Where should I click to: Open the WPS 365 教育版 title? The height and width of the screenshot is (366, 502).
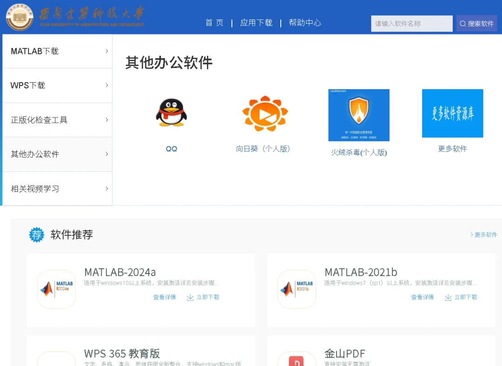click(x=122, y=353)
